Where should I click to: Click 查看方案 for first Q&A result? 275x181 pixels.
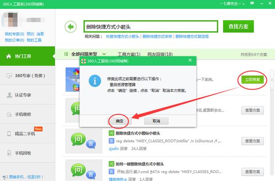(x=252, y=110)
